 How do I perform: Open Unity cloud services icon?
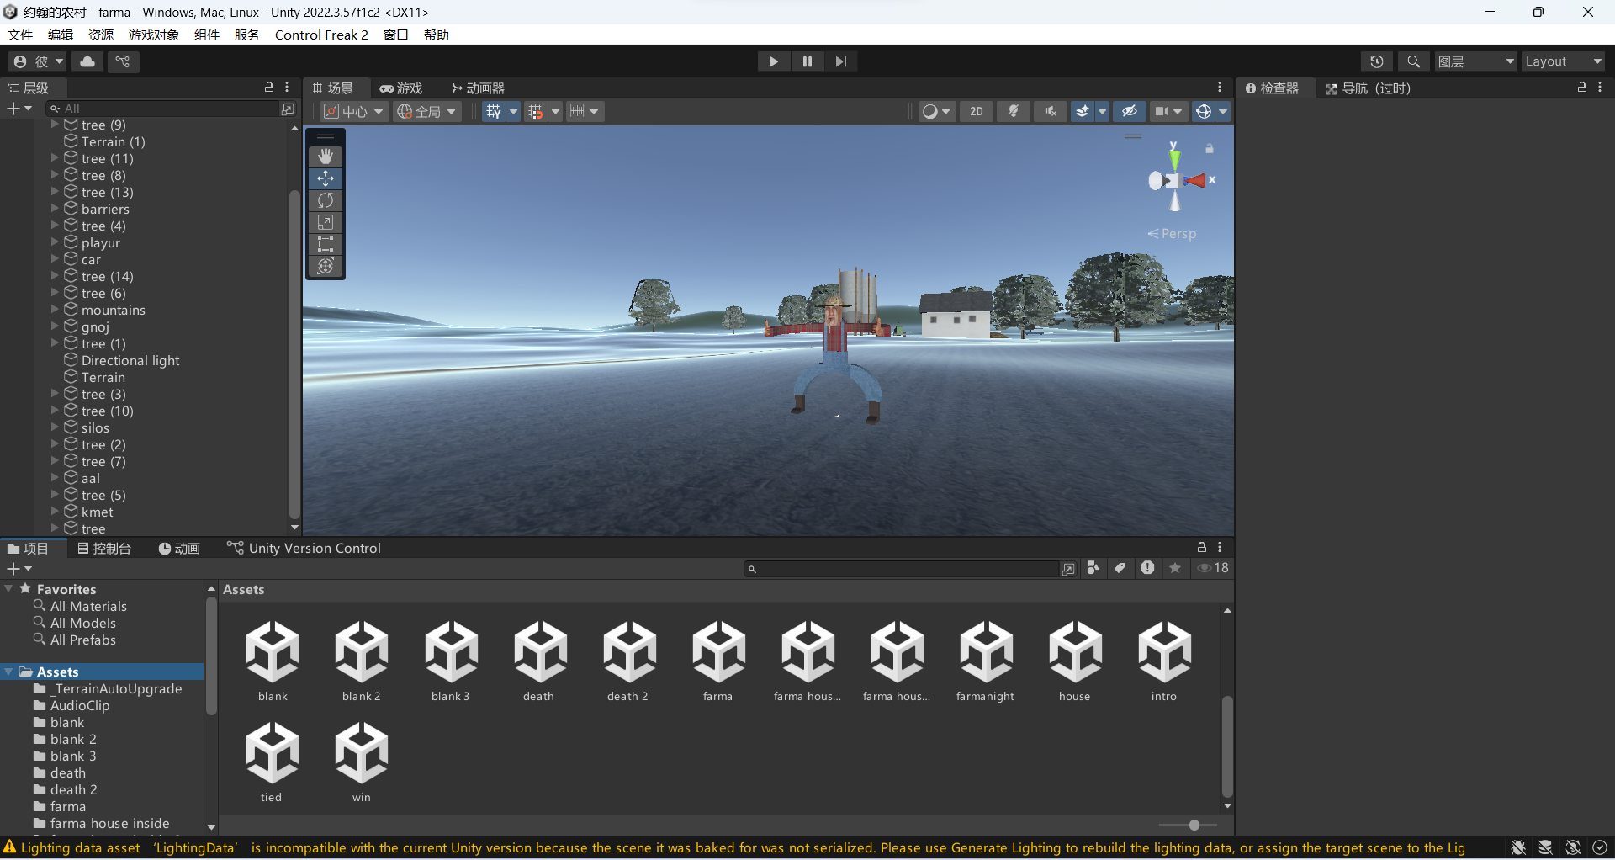tap(87, 61)
